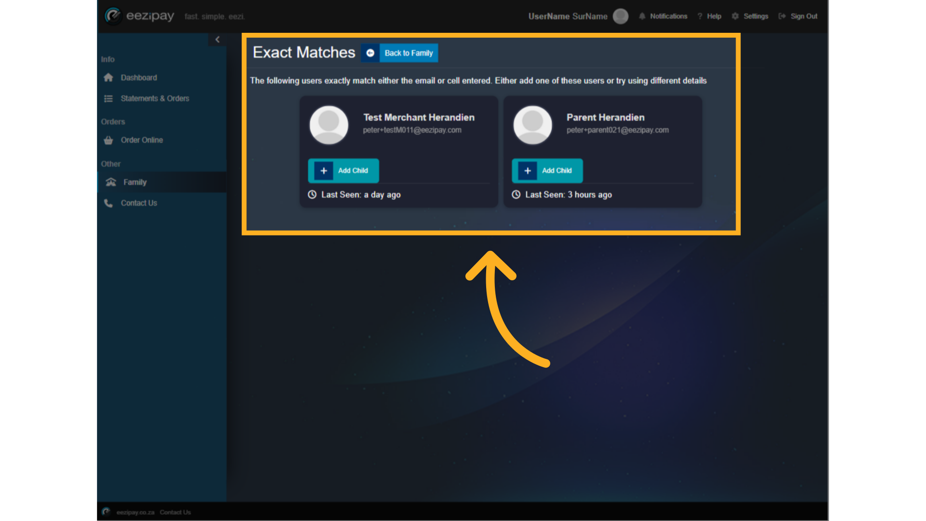Open the Dashboard home icon
Image resolution: width=926 pixels, height=521 pixels.
109,78
